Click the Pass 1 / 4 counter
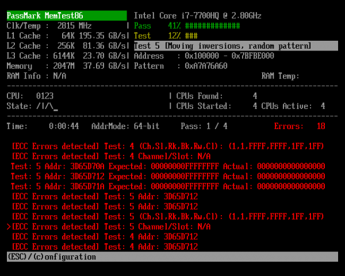Image resolution: width=345 pixels, height=276 pixels. pos(204,126)
